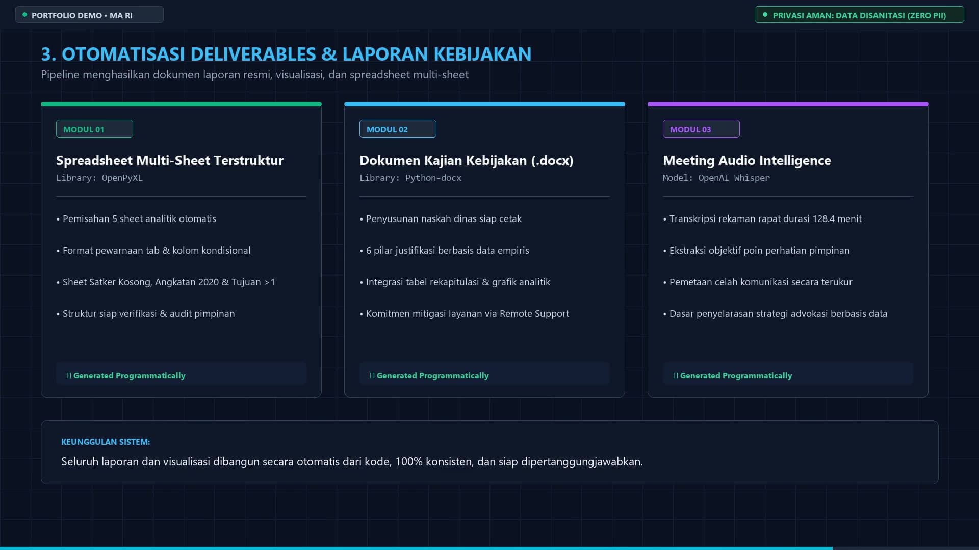Viewport: 979px width, 550px height.
Task: Click bullet Dasar penyelarasan strategi advokasi berbasis data
Action: (775, 314)
